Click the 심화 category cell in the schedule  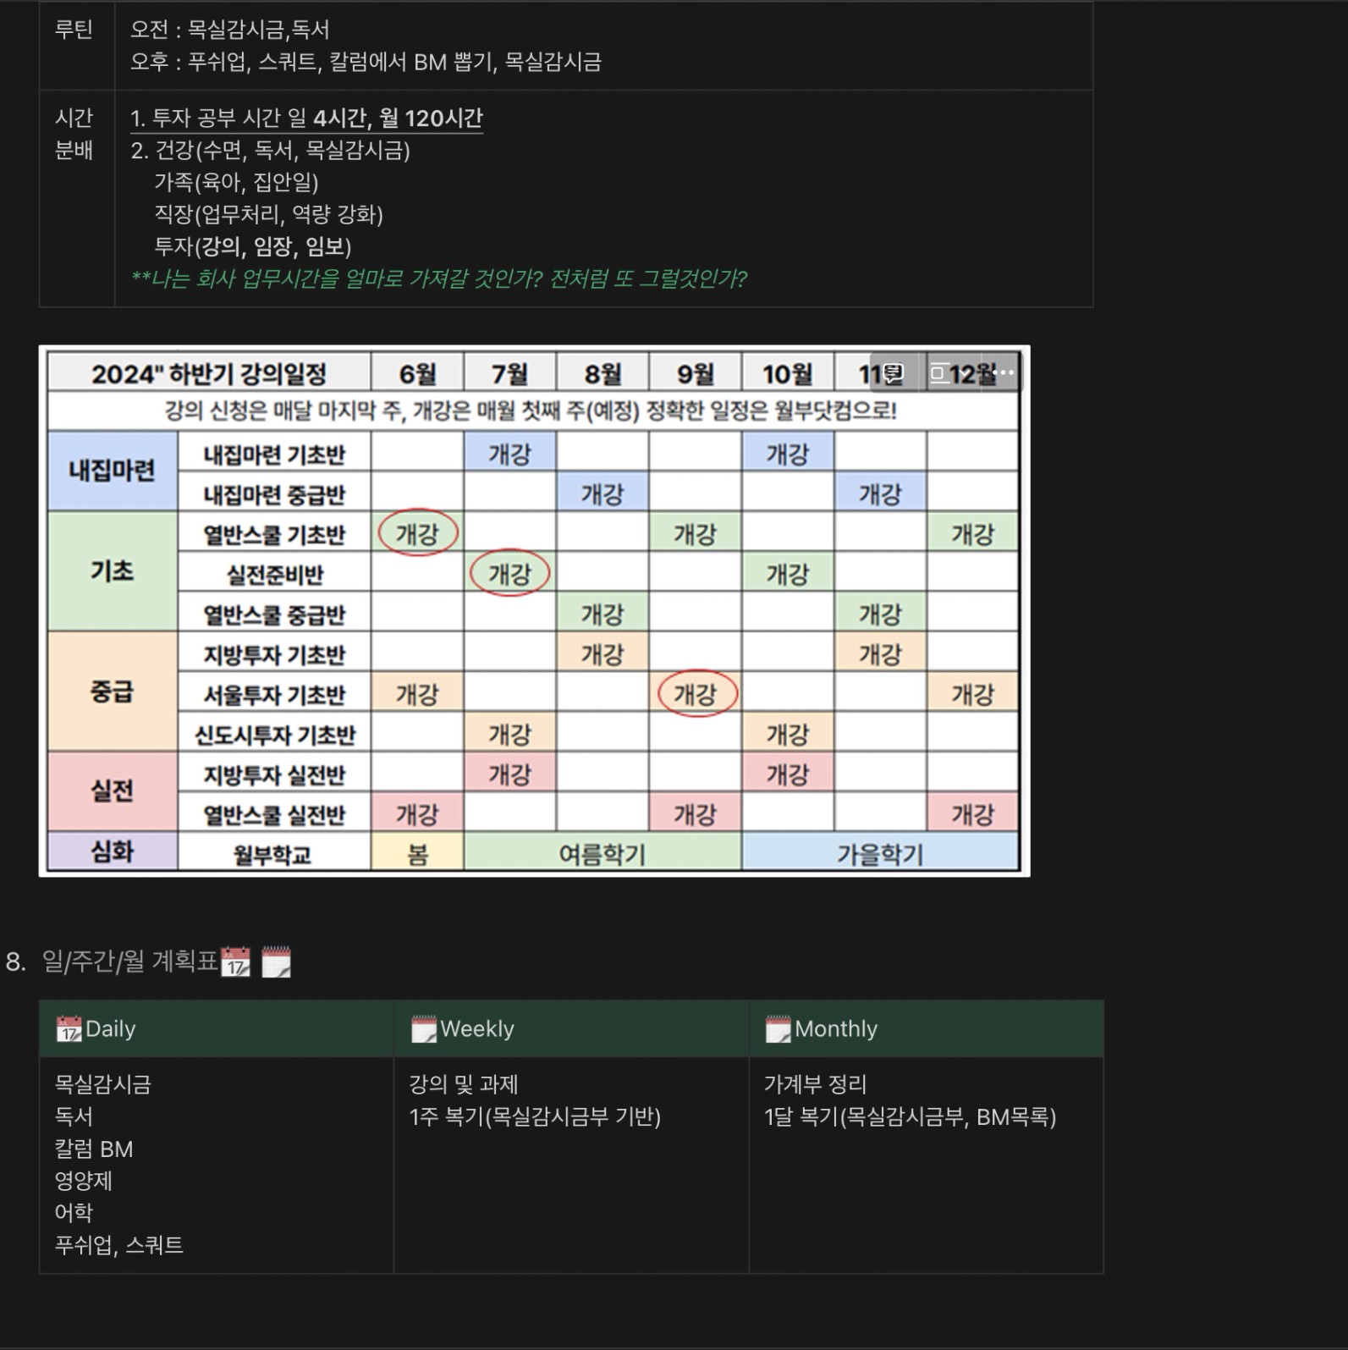point(113,851)
